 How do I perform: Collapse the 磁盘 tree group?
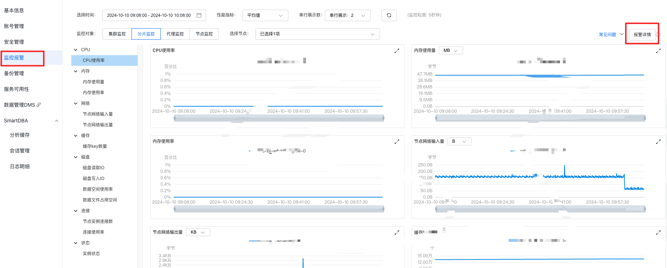(x=76, y=157)
